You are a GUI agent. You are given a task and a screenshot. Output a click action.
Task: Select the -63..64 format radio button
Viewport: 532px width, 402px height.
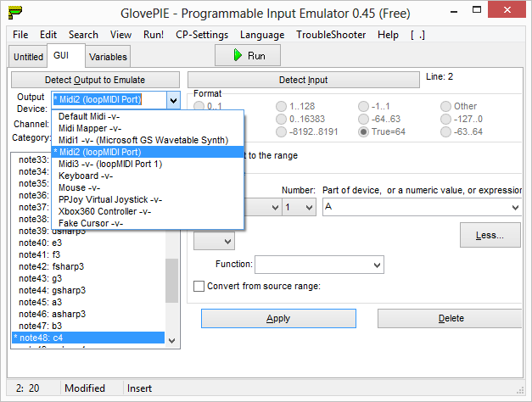[x=445, y=131]
